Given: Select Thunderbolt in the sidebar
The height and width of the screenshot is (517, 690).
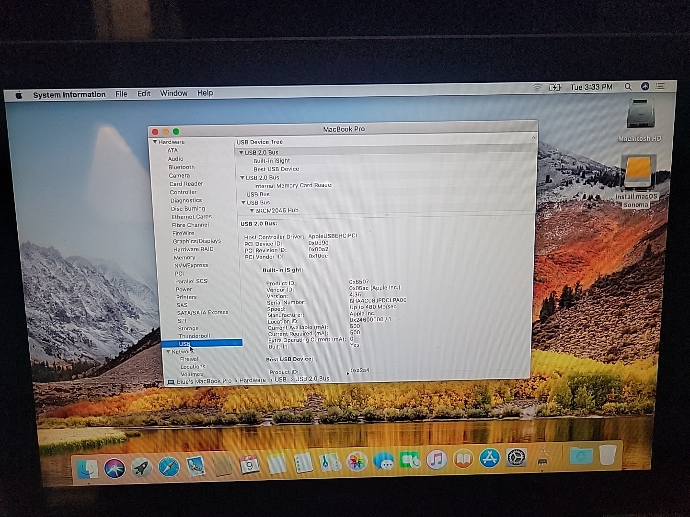Looking at the screenshot, I should point(195,336).
